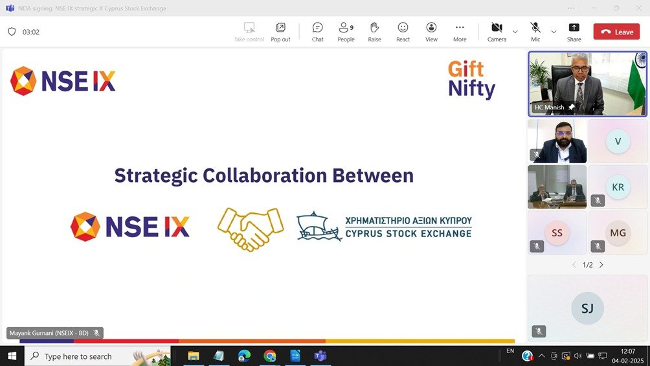The height and width of the screenshot is (366, 650).
Task: Open the clock showing 12:07
Action: click(627, 356)
